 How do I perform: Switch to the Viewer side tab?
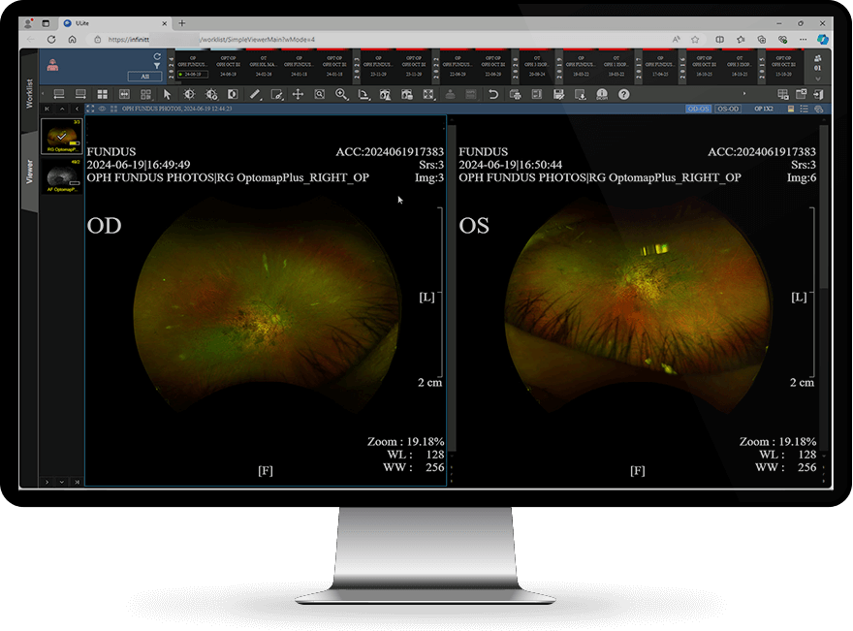[x=29, y=172]
